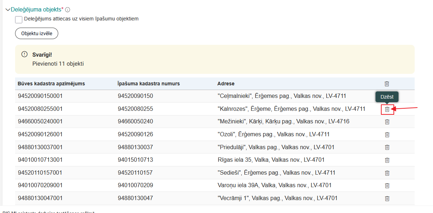Select cadastre cell 94520090150001
Viewport: 433px width, 213px height.
pos(40,96)
